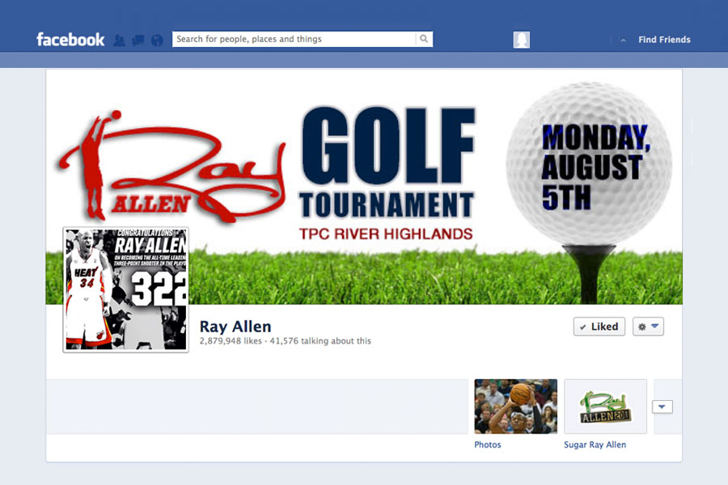This screenshot has height=485, width=728.
Task: Toggle the Liked button off
Action: pyautogui.click(x=599, y=327)
